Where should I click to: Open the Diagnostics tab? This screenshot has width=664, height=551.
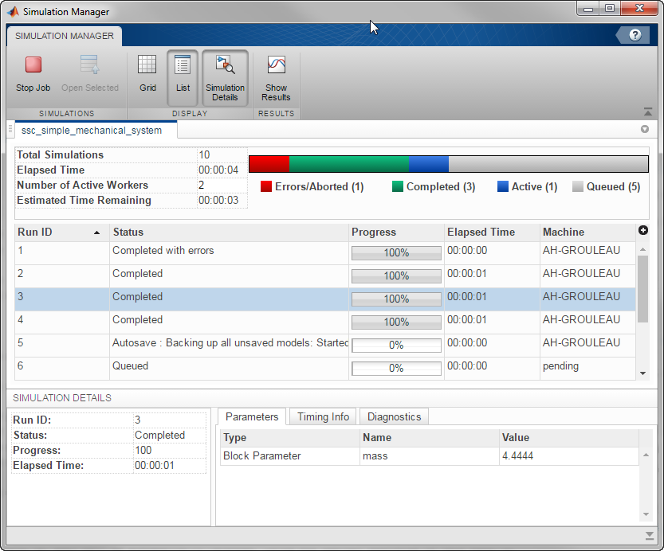tap(394, 416)
